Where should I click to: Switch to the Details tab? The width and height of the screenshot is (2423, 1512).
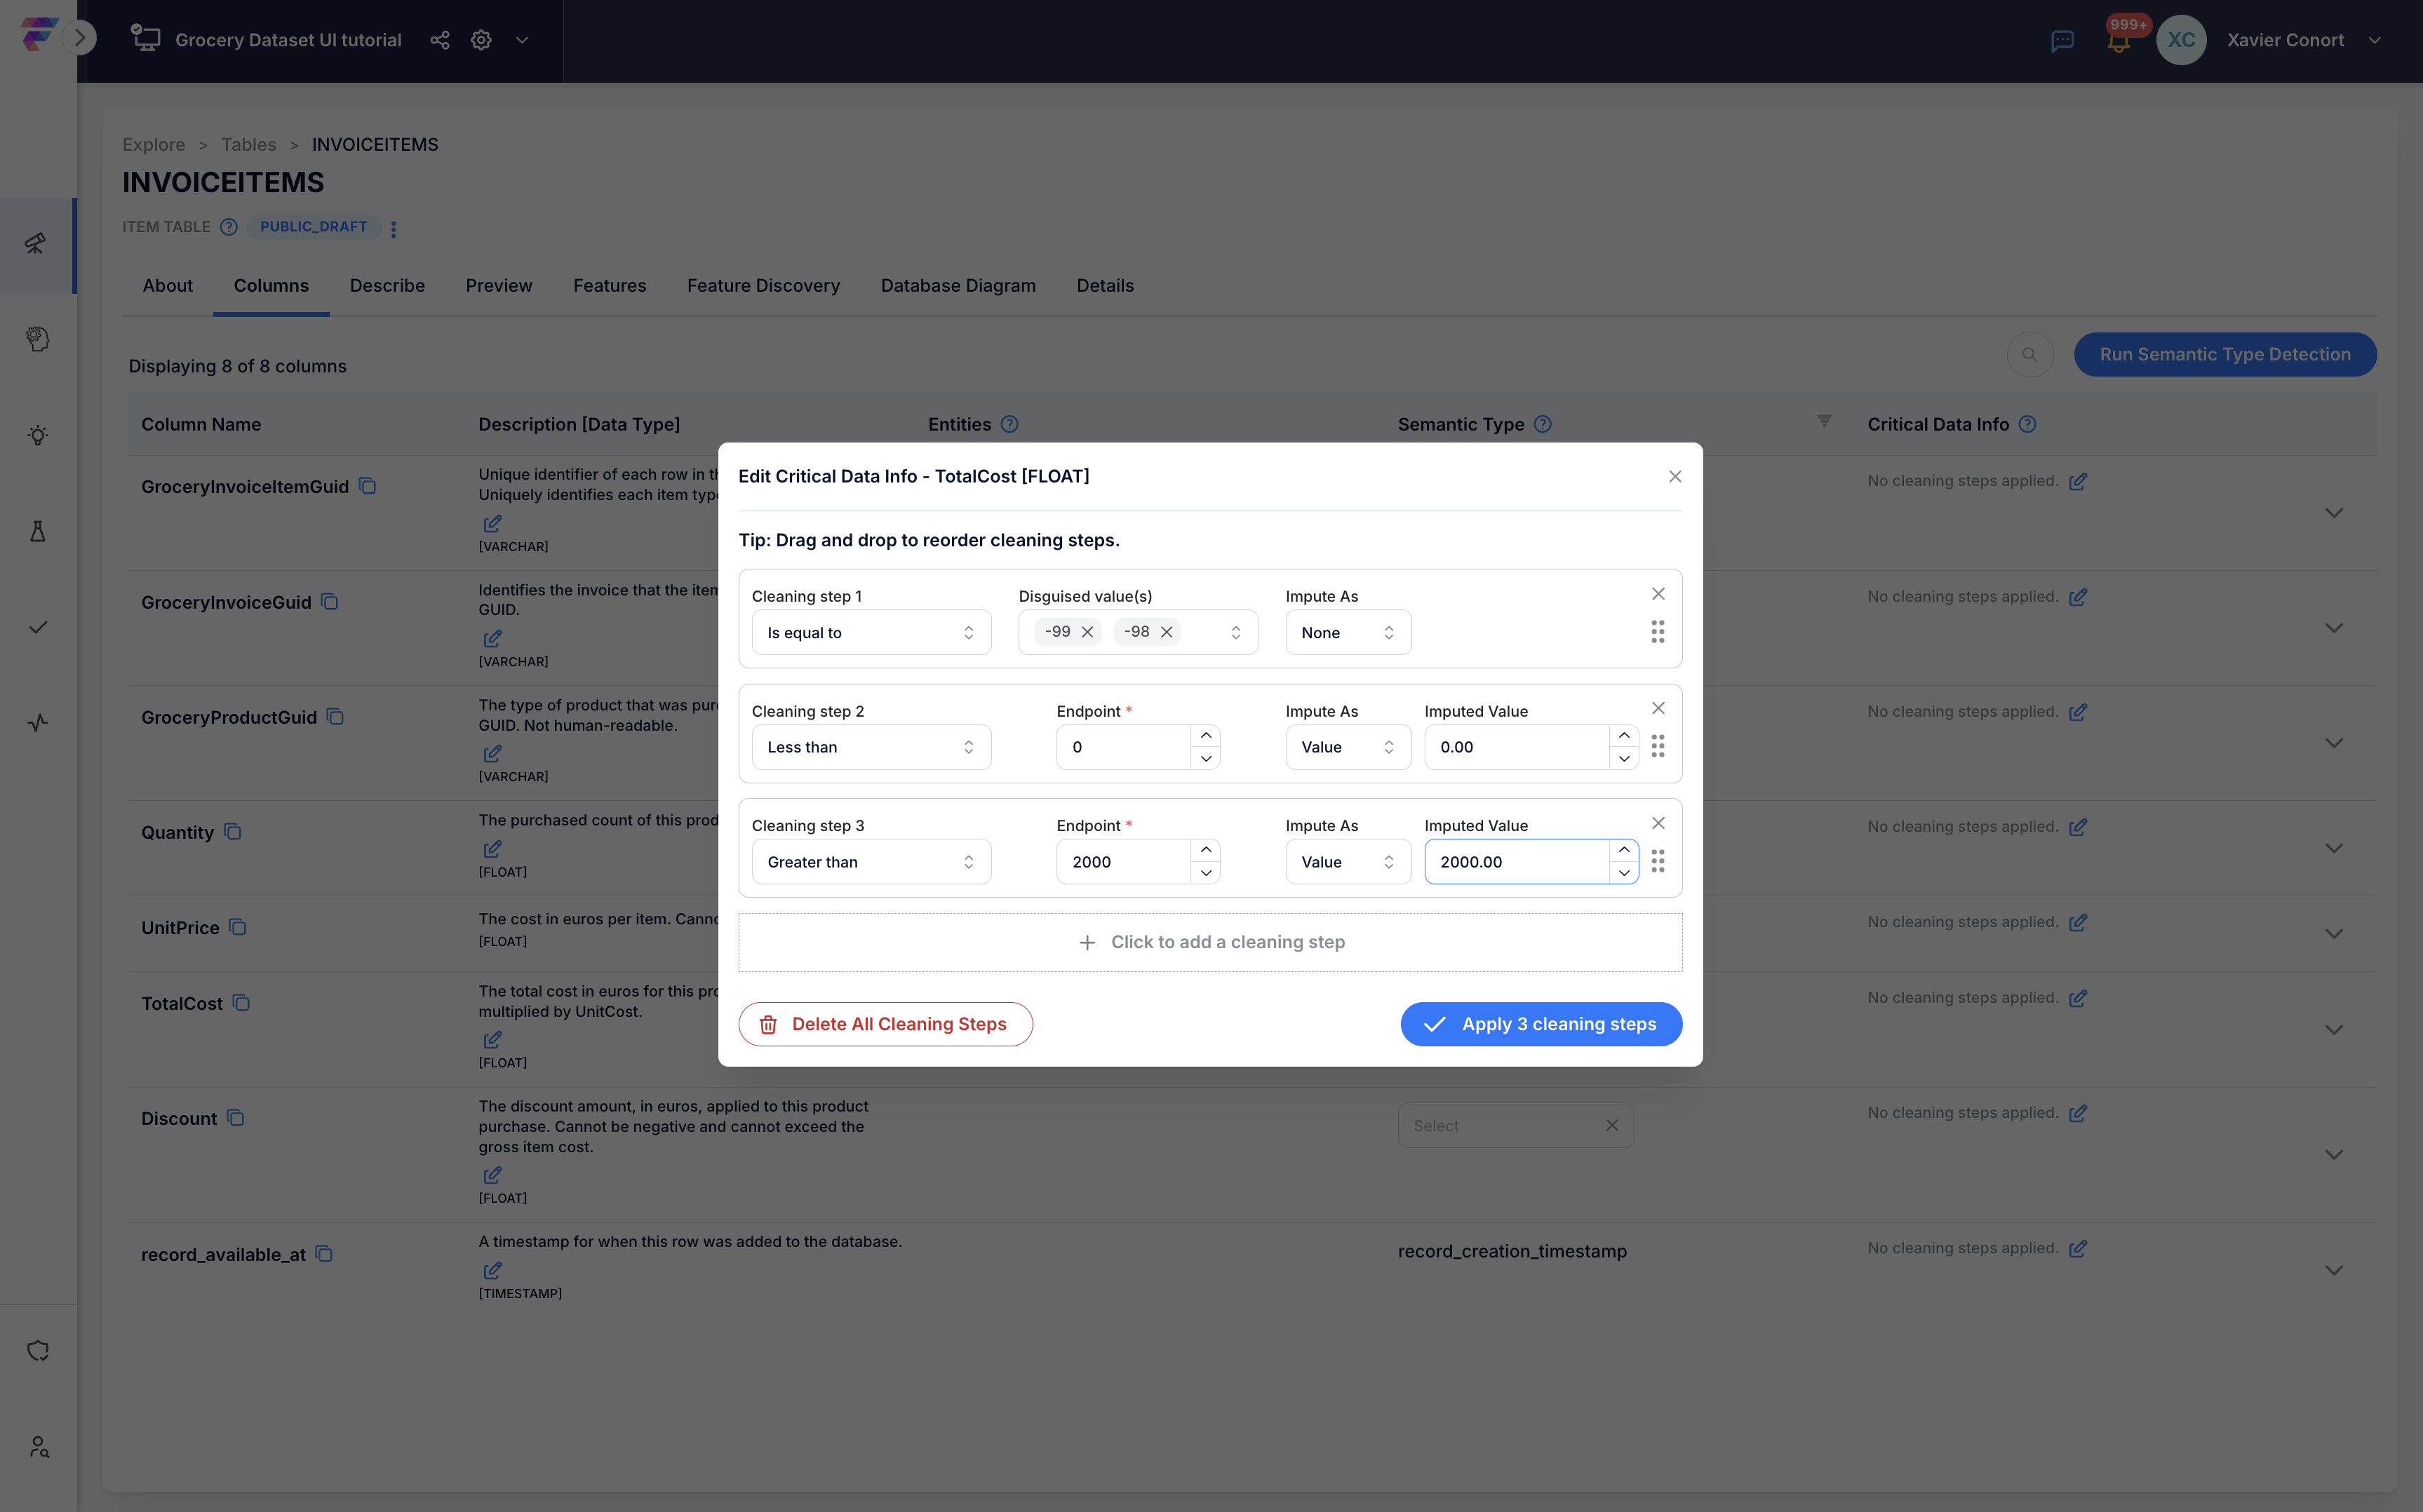pos(1105,286)
